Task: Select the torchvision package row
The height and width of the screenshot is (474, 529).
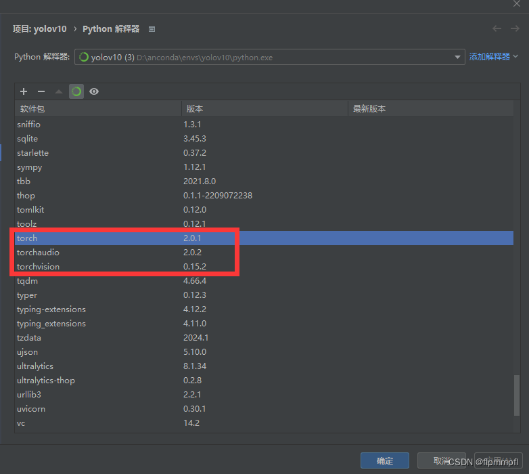Action: [264, 266]
